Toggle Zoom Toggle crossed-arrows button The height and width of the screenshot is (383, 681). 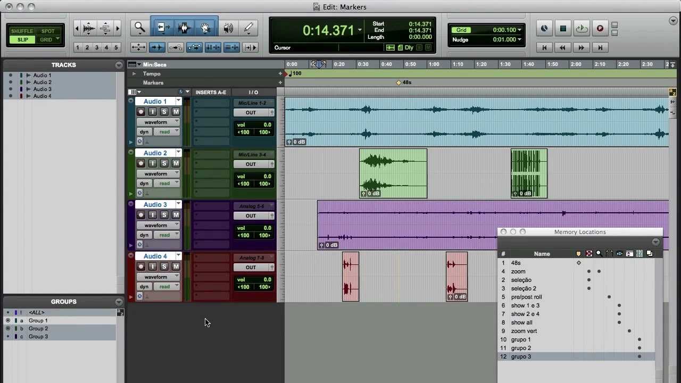[x=138, y=47]
